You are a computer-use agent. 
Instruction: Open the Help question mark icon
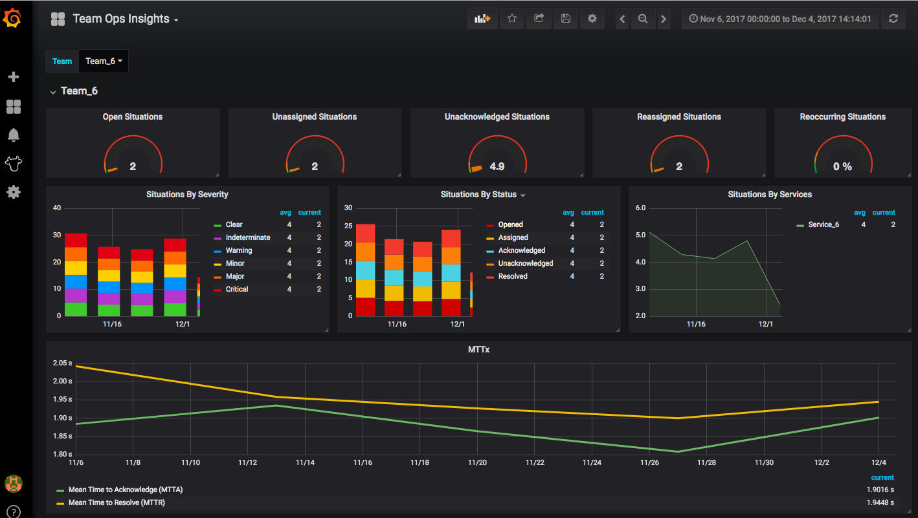[x=13, y=511]
